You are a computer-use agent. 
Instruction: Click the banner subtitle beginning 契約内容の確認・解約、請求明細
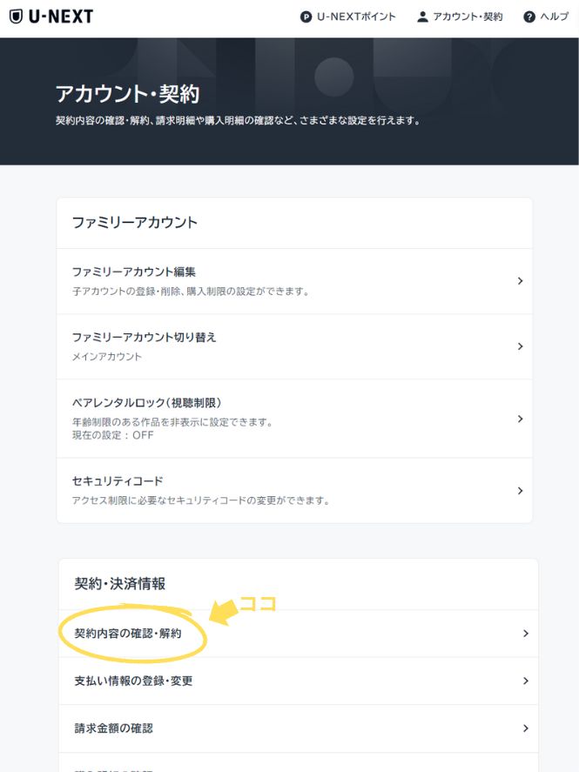(x=238, y=121)
